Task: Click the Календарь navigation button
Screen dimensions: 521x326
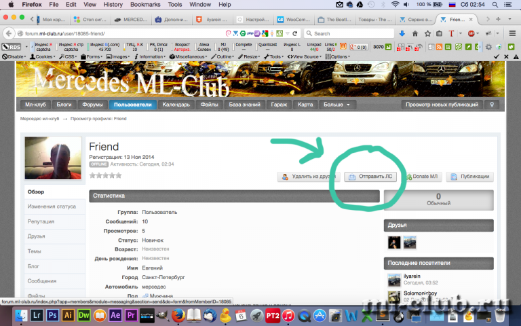Action: (x=176, y=105)
